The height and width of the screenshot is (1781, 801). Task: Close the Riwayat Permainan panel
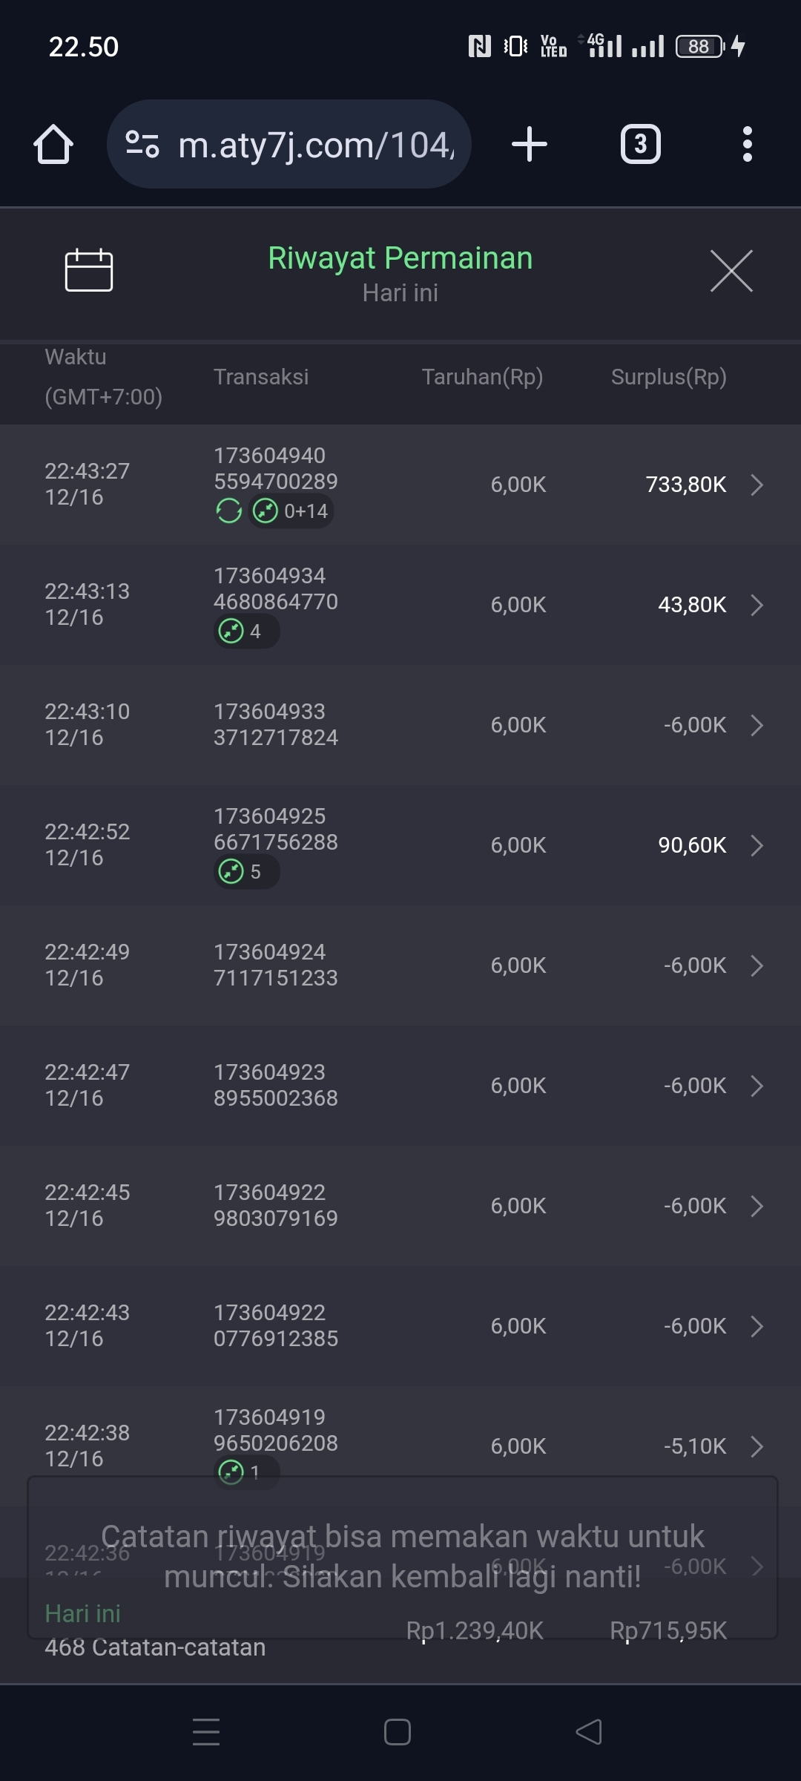tap(731, 271)
